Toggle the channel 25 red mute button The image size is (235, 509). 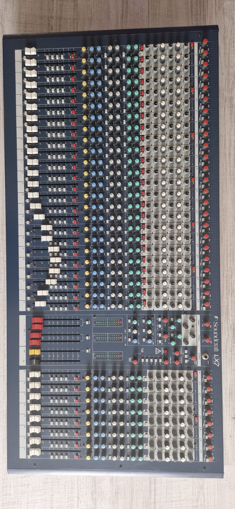(76, 379)
